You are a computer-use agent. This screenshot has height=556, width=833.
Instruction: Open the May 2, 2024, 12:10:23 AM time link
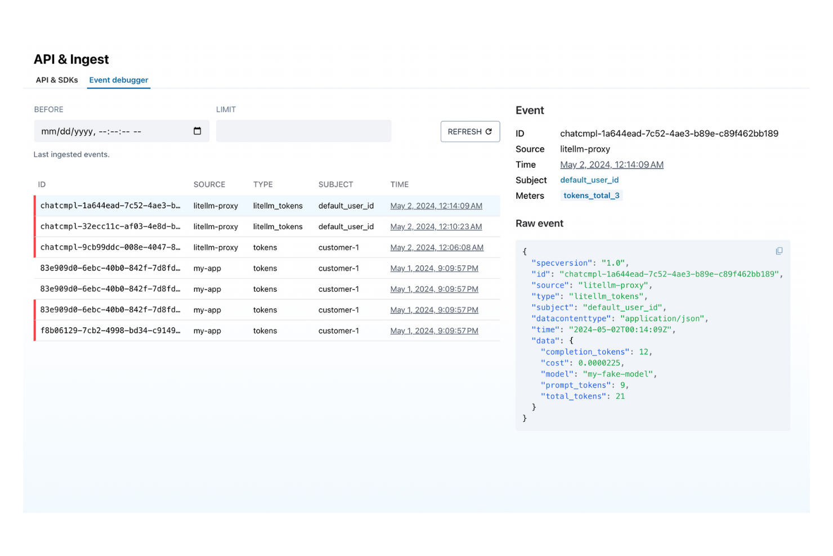click(436, 226)
